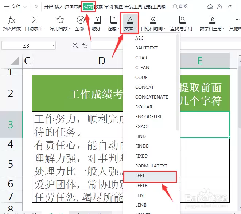Click the cloud sync icon
The width and height of the screenshot is (241, 214).
(x=210, y=7)
